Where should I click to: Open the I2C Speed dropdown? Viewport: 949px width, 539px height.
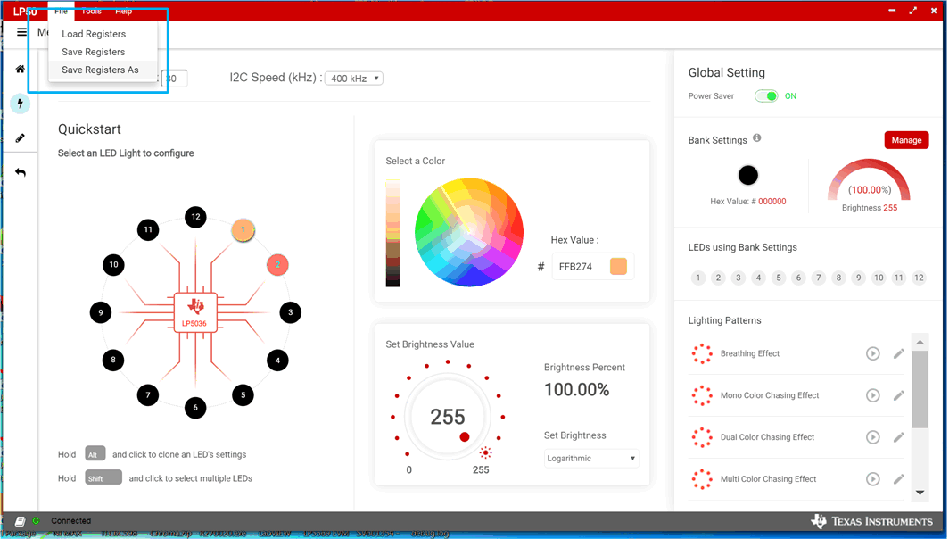353,79
